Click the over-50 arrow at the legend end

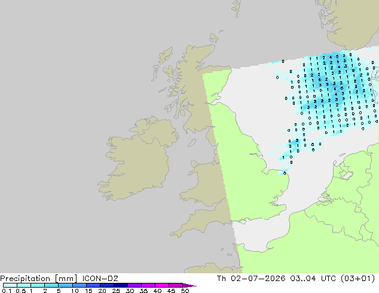pos(189,286)
